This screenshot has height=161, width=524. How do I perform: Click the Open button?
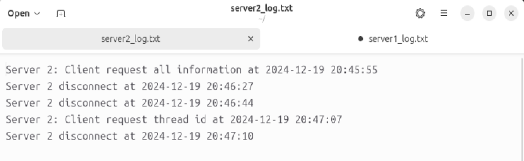coord(24,14)
